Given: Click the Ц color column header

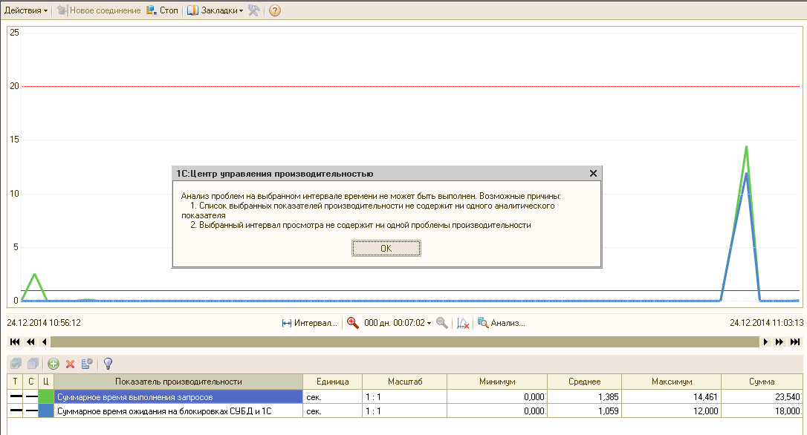Looking at the screenshot, I should click(46, 382).
